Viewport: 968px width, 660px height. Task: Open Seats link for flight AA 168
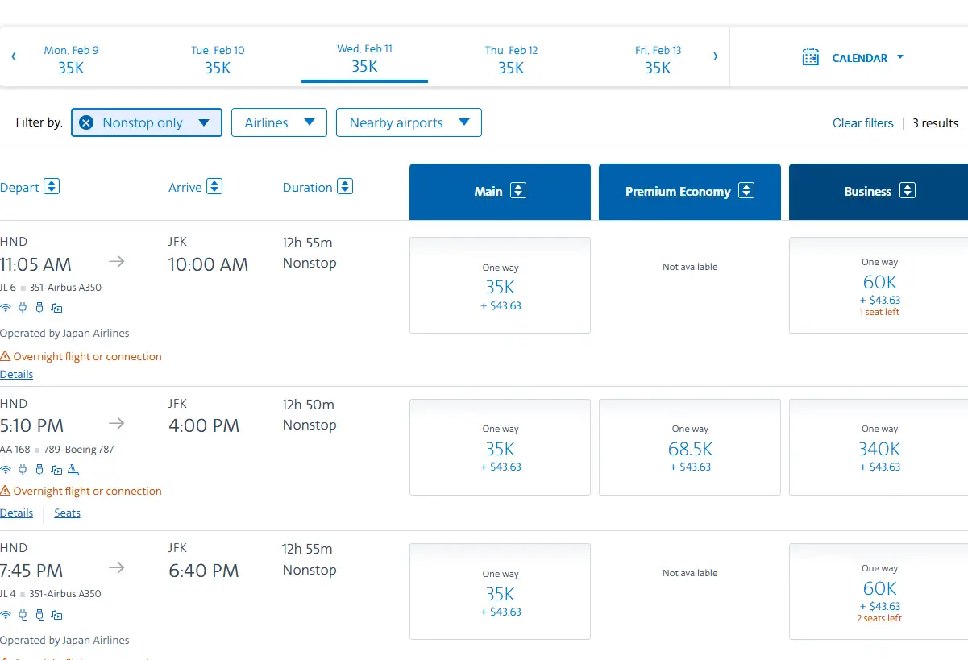point(67,513)
